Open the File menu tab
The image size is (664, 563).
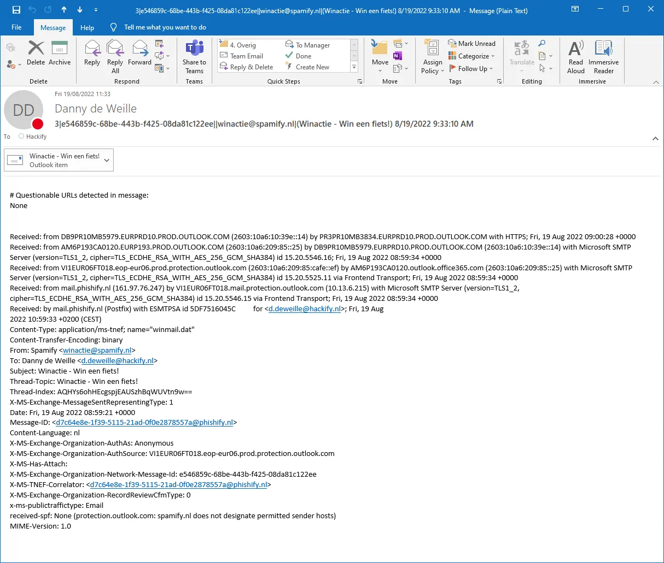[16, 27]
